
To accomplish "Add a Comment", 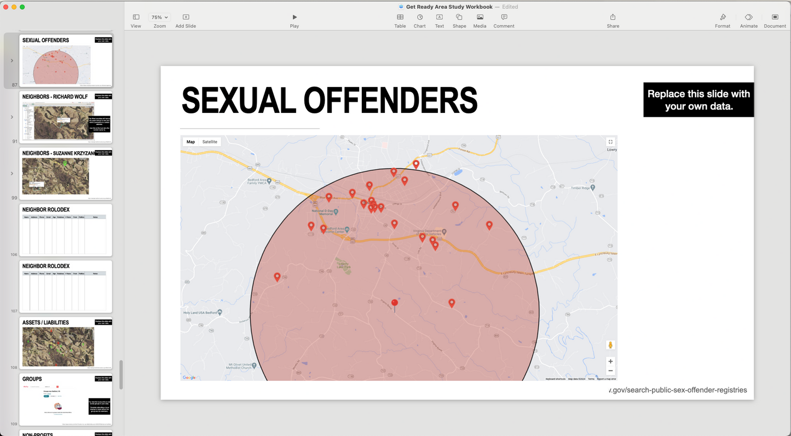I will (x=504, y=20).
